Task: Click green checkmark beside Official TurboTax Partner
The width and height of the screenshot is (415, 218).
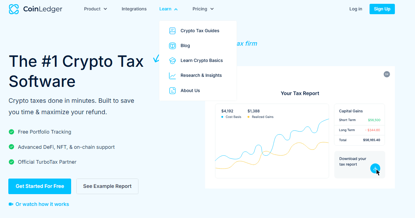Action: tap(11, 162)
